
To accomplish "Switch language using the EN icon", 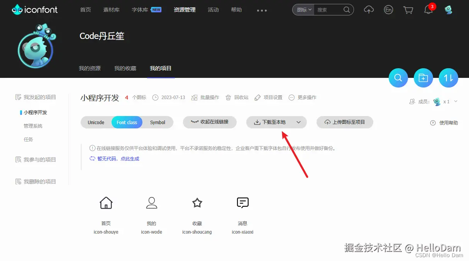I will pos(388,10).
